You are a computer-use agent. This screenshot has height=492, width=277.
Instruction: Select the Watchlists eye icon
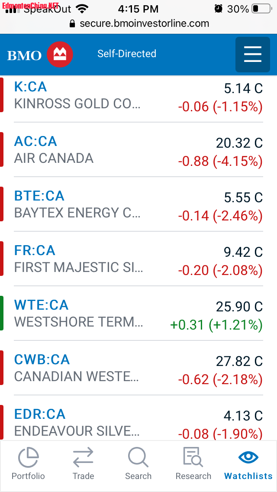point(248,457)
